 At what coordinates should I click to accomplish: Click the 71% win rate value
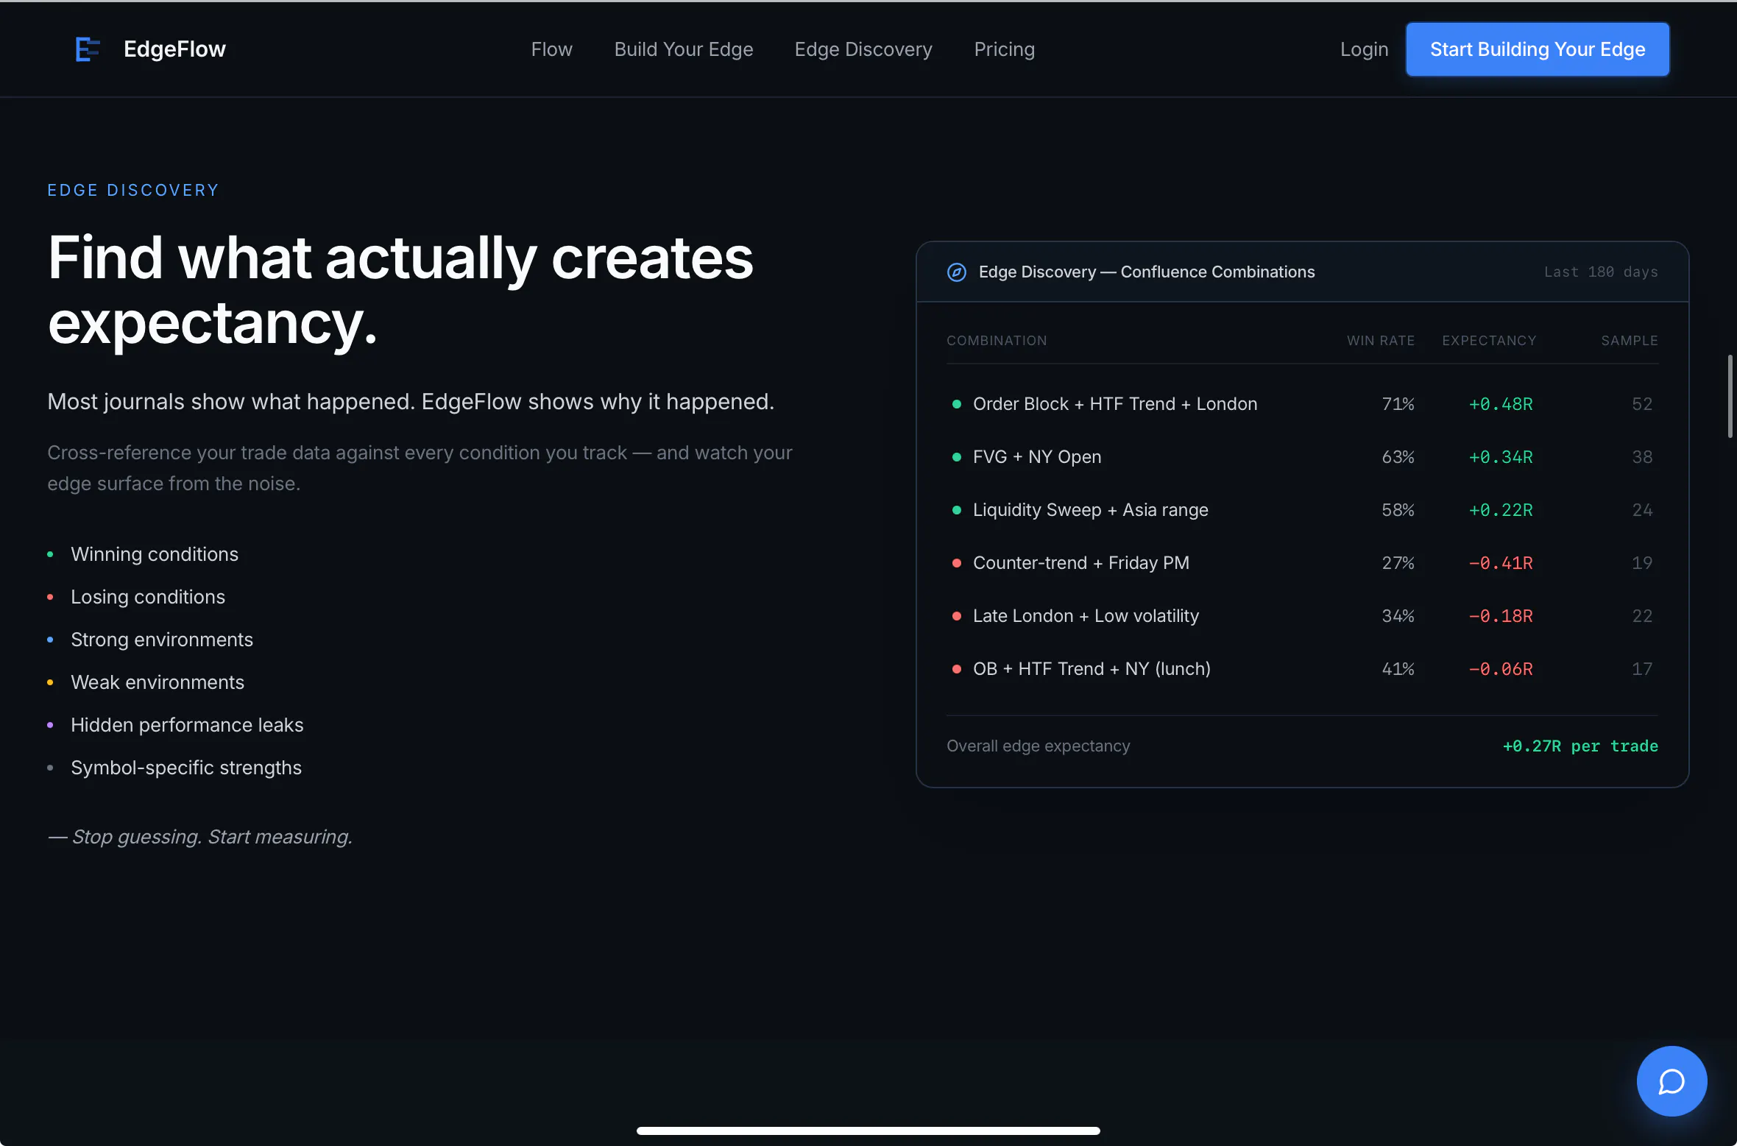click(x=1398, y=404)
